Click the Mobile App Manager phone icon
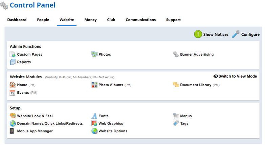Viewport: 265px width, 145px height. pos(13,131)
